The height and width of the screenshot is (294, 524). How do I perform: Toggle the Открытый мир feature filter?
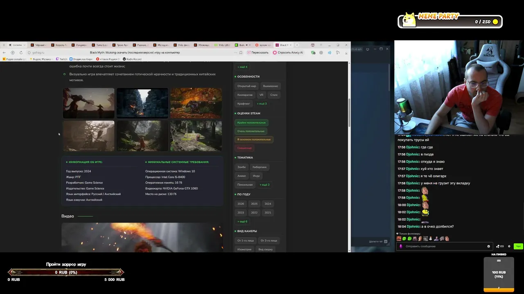tap(246, 86)
